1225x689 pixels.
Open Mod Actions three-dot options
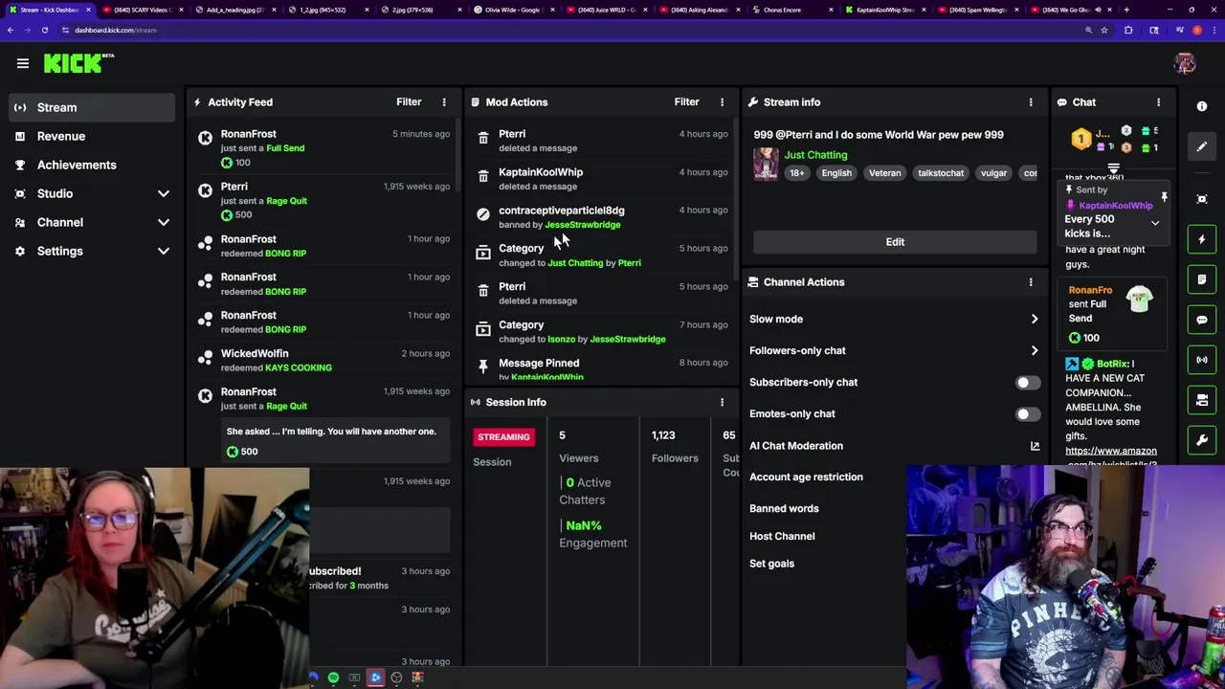pyautogui.click(x=722, y=101)
